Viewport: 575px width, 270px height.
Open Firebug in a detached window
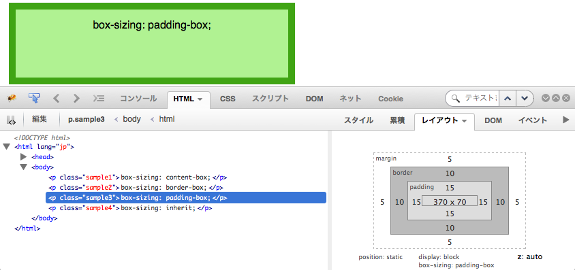pyautogui.click(x=555, y=98)
